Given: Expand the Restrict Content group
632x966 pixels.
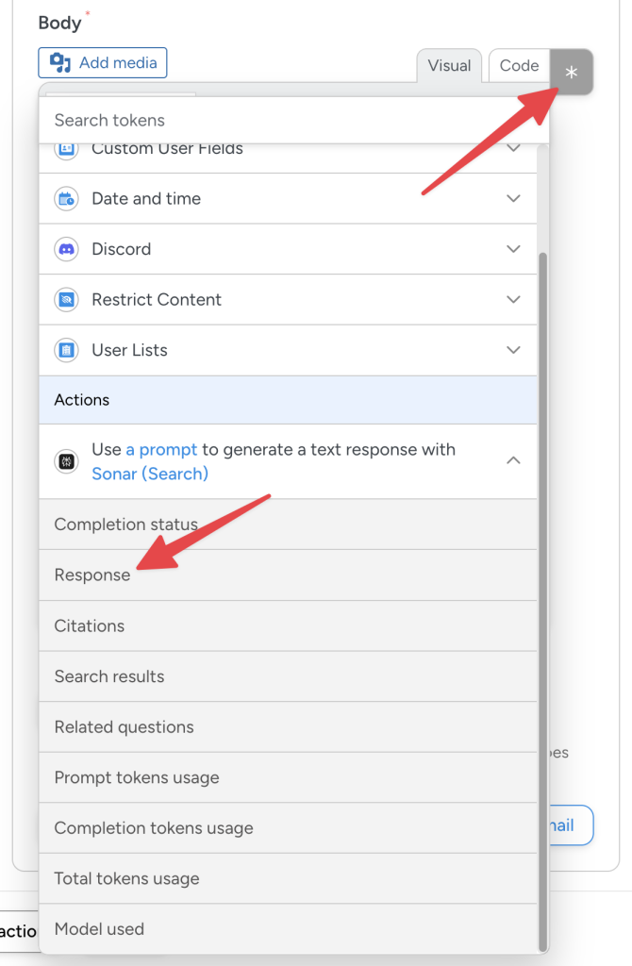Looking at the screenshot, I should 514,299.
